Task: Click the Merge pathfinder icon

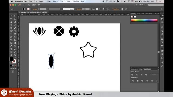Action: tap(142, 81)
